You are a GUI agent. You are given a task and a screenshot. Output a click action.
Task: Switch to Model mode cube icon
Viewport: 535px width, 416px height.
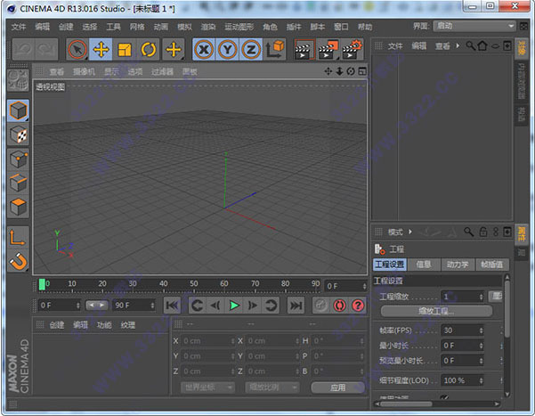(18, 110)
